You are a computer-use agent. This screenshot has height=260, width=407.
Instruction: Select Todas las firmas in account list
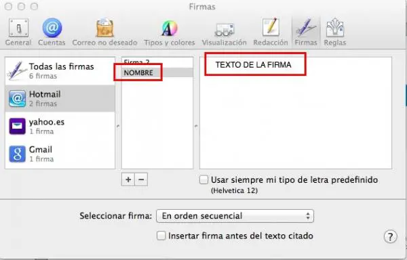[60, 71]
